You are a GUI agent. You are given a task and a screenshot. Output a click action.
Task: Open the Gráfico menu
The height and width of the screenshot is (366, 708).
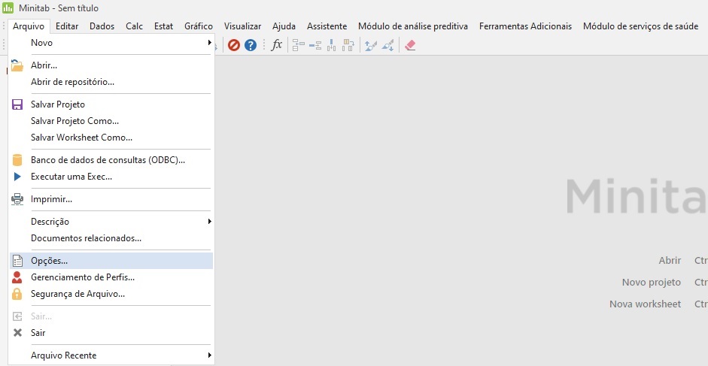point(199,26)
